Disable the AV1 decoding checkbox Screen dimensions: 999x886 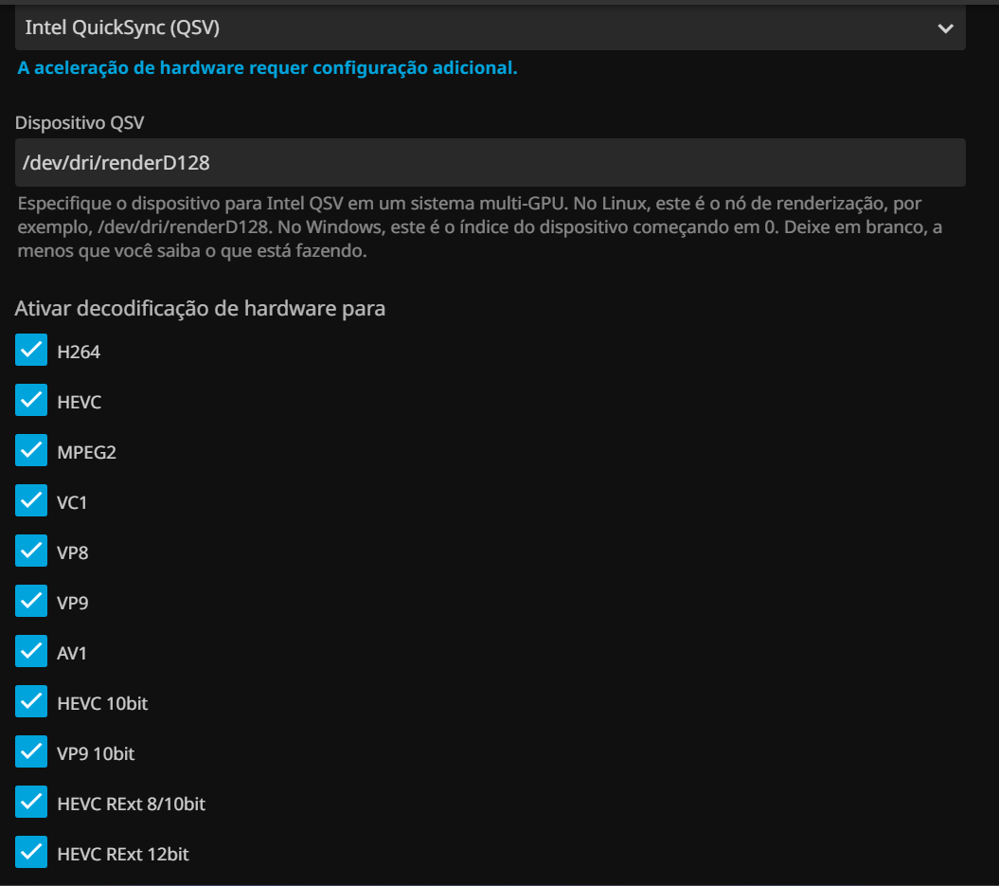pos(31,652)
